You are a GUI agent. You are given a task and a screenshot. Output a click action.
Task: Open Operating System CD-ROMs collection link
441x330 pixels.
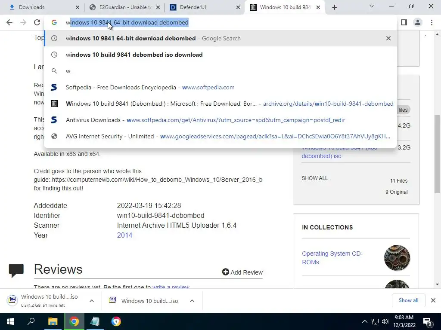[332, 258]
